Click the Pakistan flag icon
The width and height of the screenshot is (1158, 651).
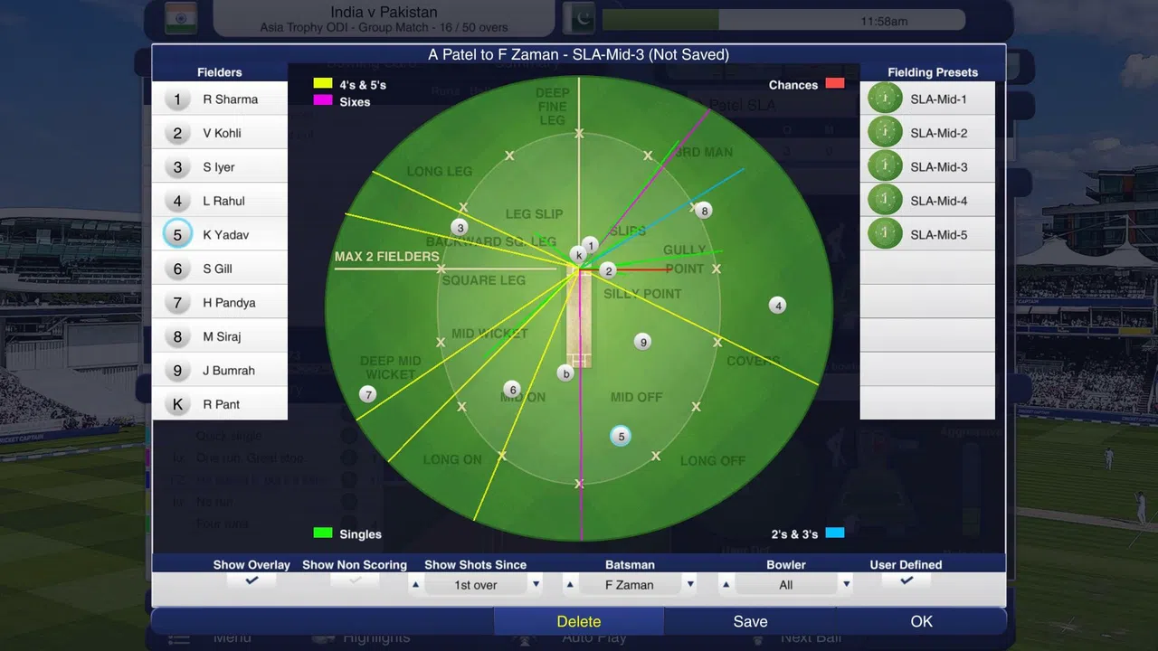pyautogui.click(x=579, y=18)
